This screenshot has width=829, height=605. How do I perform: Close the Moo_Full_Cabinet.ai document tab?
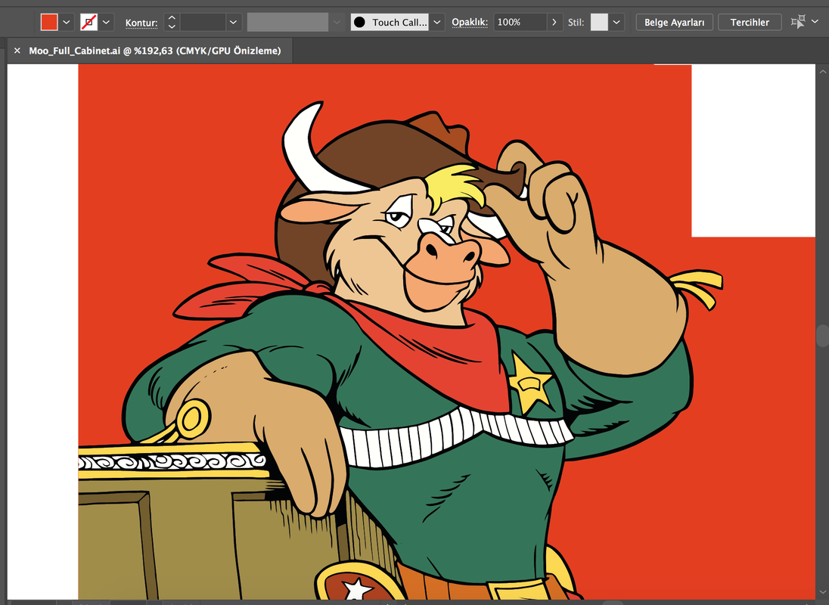point(17,51)
